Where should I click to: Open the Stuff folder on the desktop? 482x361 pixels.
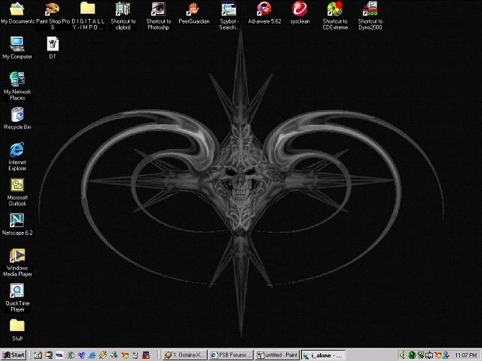pos(17,330)
